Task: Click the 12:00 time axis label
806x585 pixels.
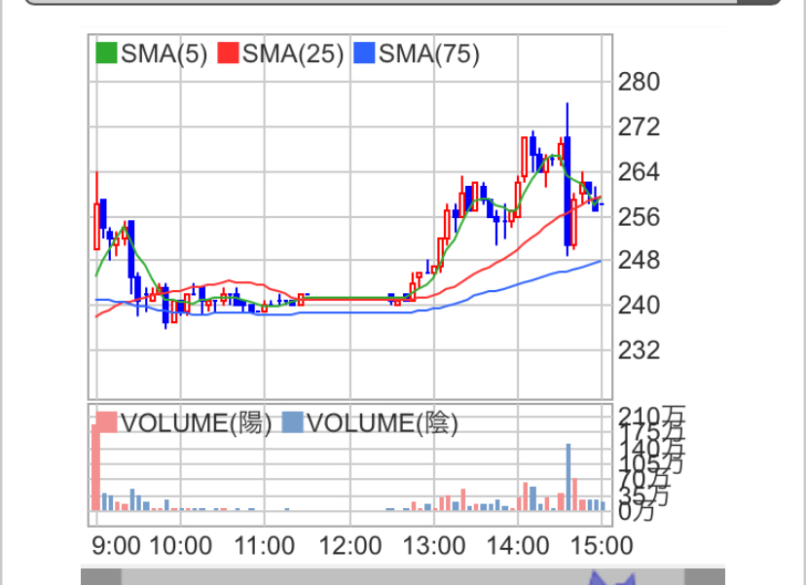Action: [x=349, y=543]
